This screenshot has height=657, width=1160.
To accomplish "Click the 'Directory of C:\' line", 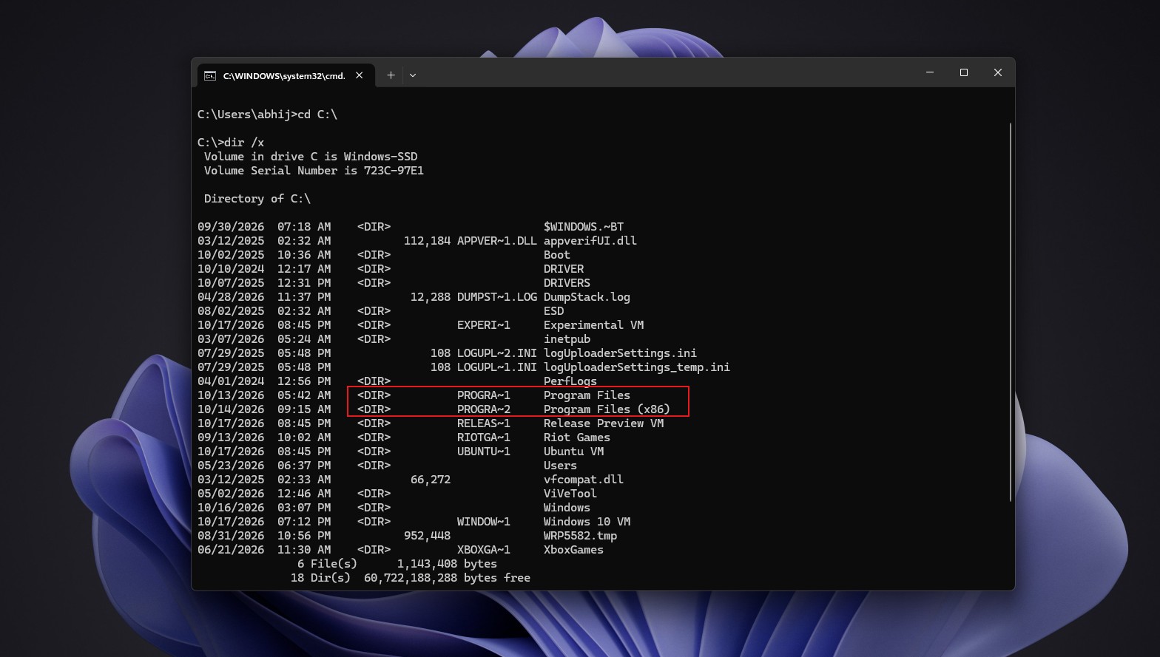I will coord(257,199).
